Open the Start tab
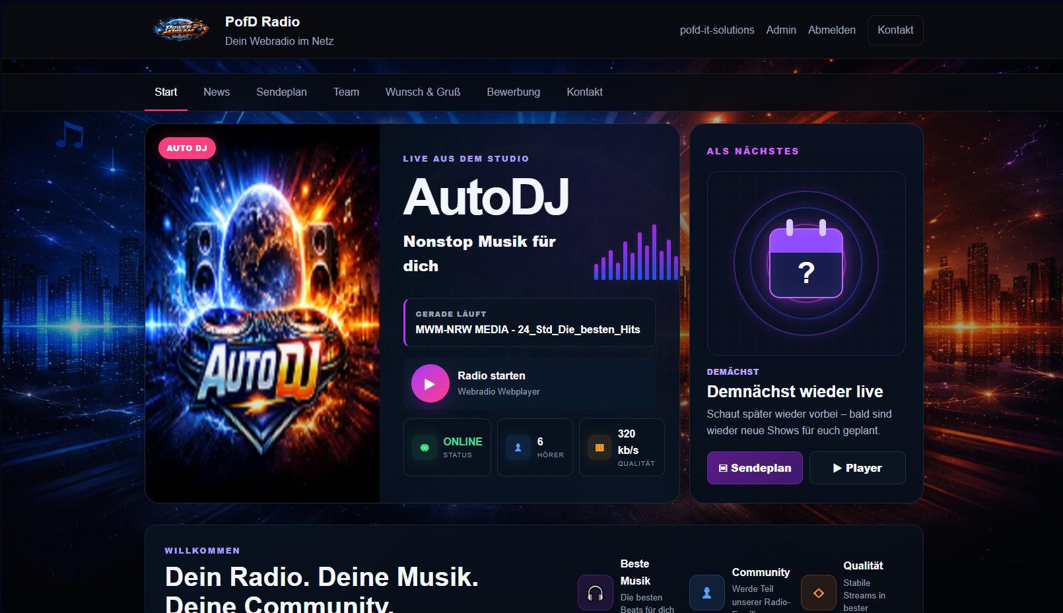The width and height of the screenshot is (1063, 613). click(166, 92)
